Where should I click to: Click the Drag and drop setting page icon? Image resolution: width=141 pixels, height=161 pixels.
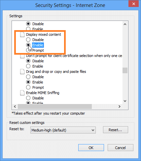click(x=22, y=72)
